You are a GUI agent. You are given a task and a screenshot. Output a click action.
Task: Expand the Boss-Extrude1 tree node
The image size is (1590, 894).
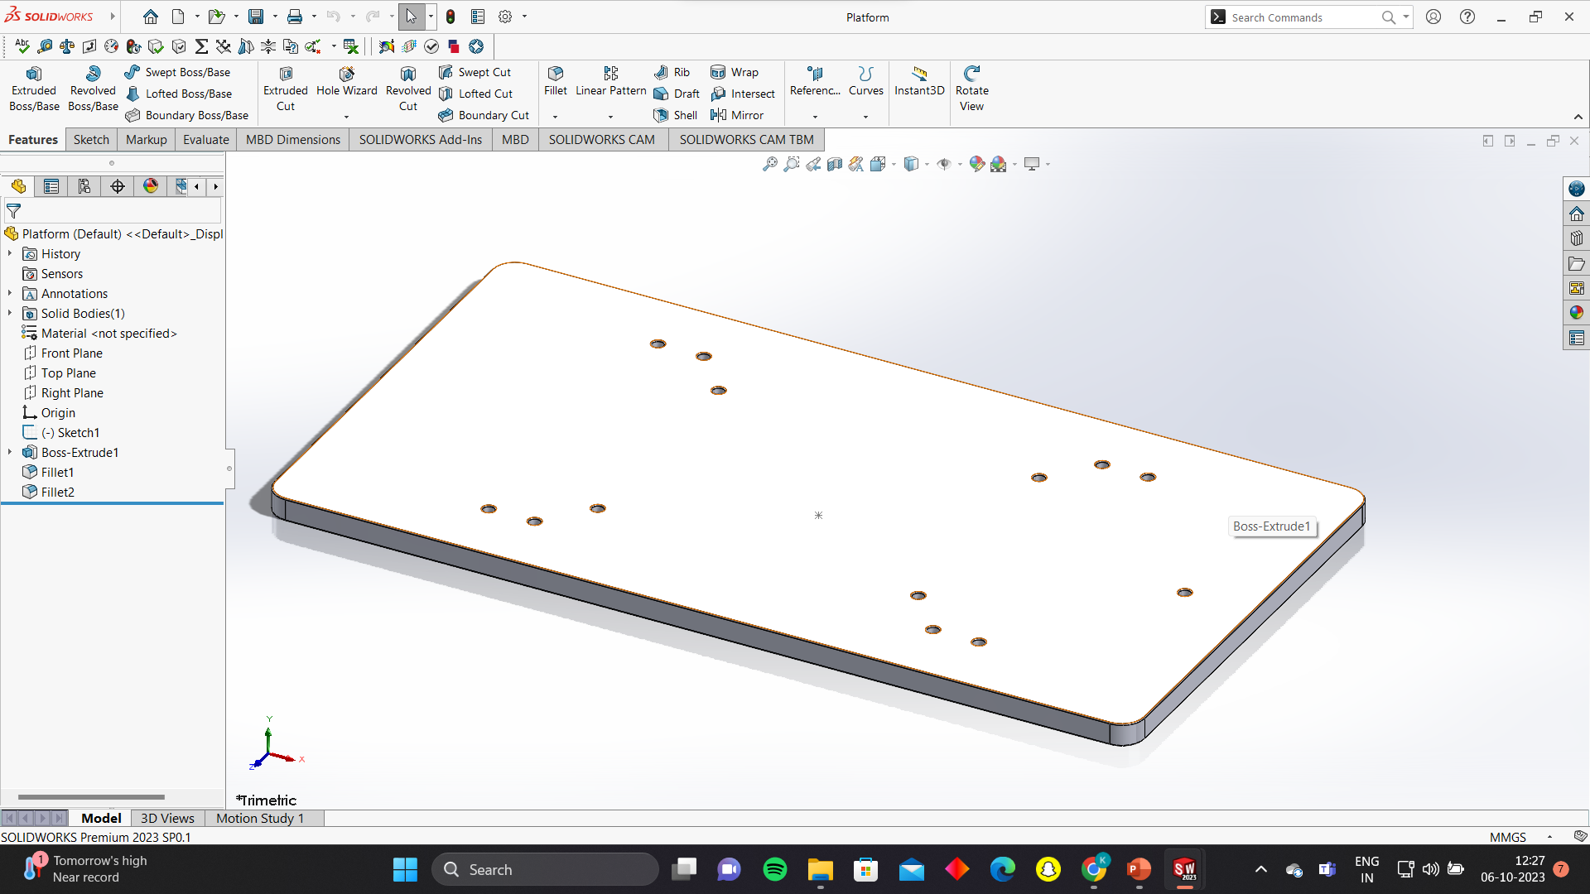coord(10,452)
